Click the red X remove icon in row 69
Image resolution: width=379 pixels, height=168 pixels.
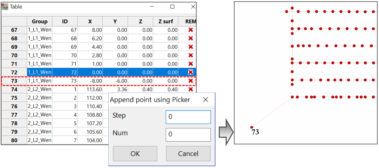pos(191,47)
